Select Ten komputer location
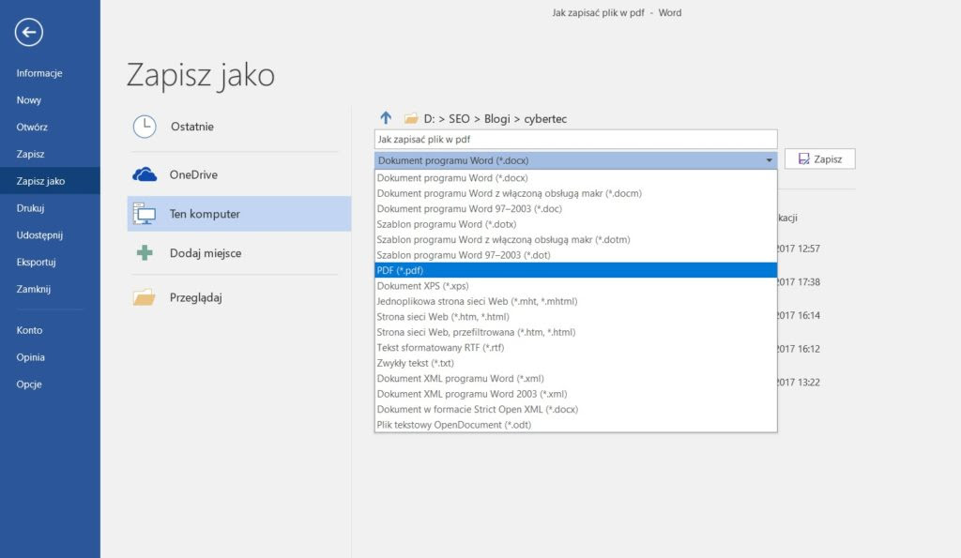This screenshot has height=558, width=961. click(239, 214)
